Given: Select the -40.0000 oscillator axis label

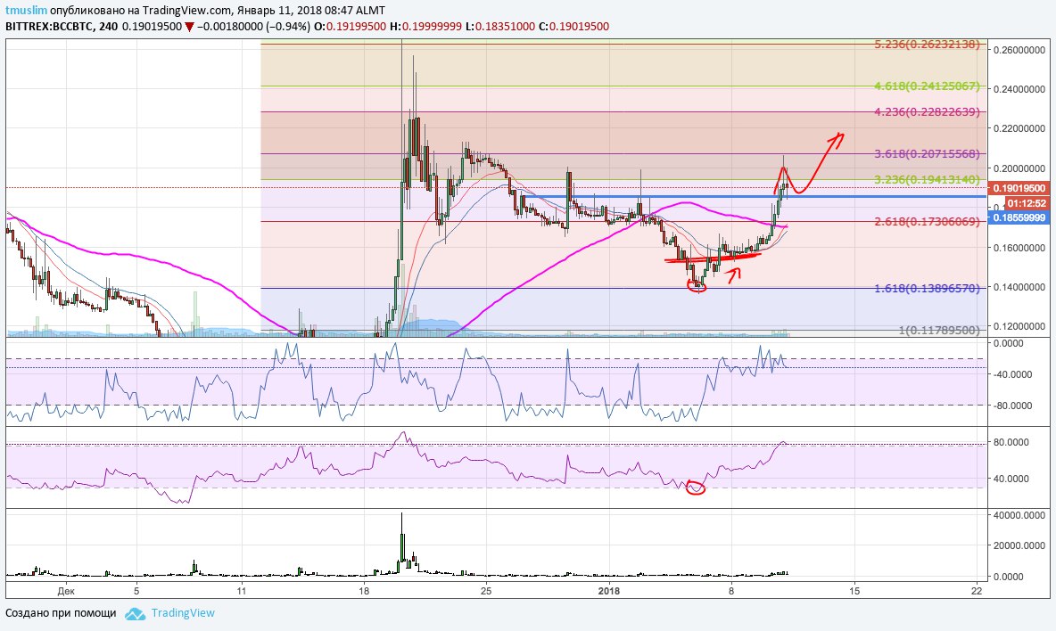Looking at the screenshot, I should [x=1013, y=374].
